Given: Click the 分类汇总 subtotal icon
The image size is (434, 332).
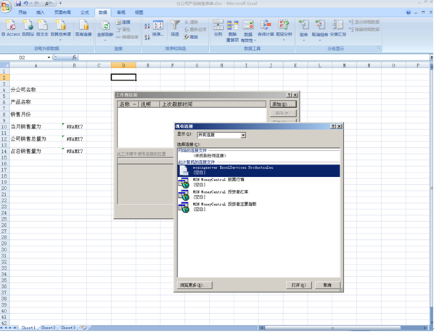Looking at the screenshot, I should pyautogui.click(x=338, y=25).
